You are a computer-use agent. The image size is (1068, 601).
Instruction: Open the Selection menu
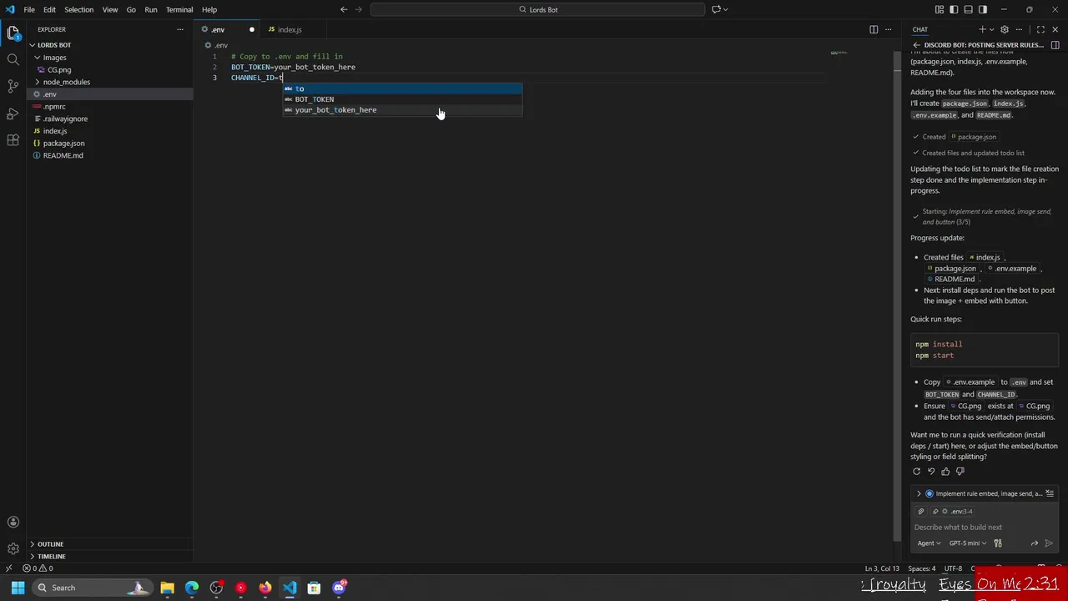tap(78, 9)
